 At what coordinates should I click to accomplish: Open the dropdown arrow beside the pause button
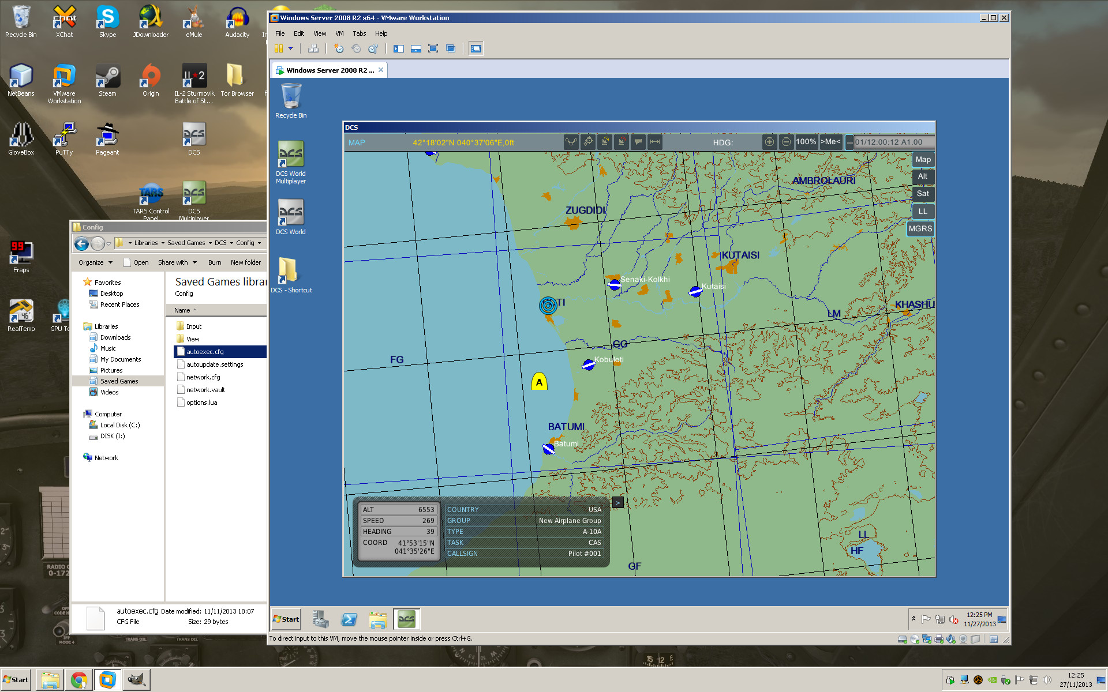point(290,48)
